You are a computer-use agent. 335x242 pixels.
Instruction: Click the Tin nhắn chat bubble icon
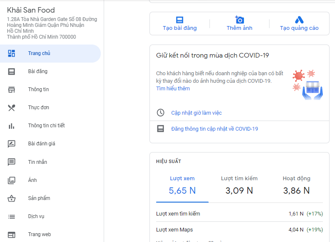click(x=11, y=162)
